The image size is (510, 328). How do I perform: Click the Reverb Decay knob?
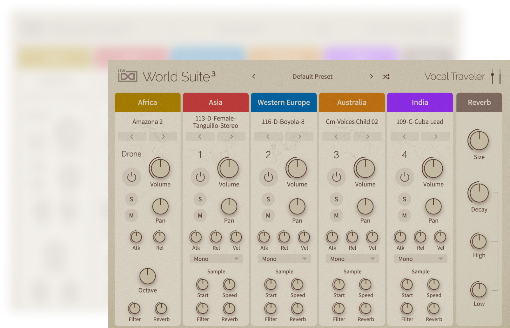coord(479,193)
